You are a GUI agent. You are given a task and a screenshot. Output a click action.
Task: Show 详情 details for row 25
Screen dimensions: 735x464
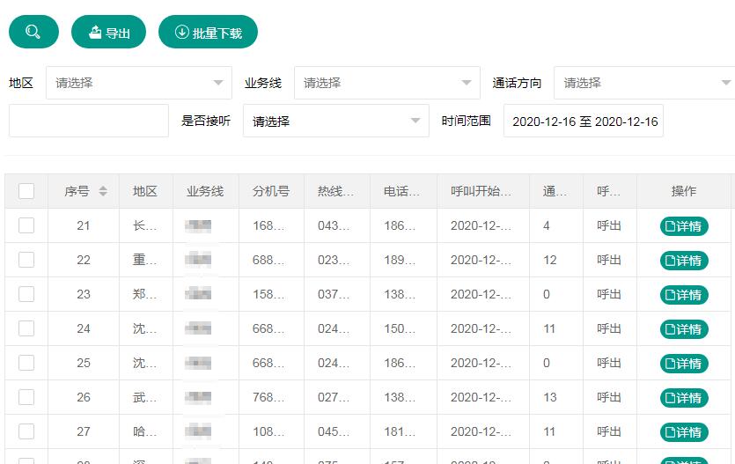pyautogui.click(x=684, y=364)
